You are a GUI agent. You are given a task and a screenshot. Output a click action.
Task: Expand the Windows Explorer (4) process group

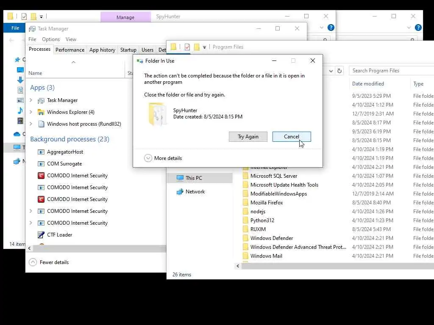click(x=31, y=112)
